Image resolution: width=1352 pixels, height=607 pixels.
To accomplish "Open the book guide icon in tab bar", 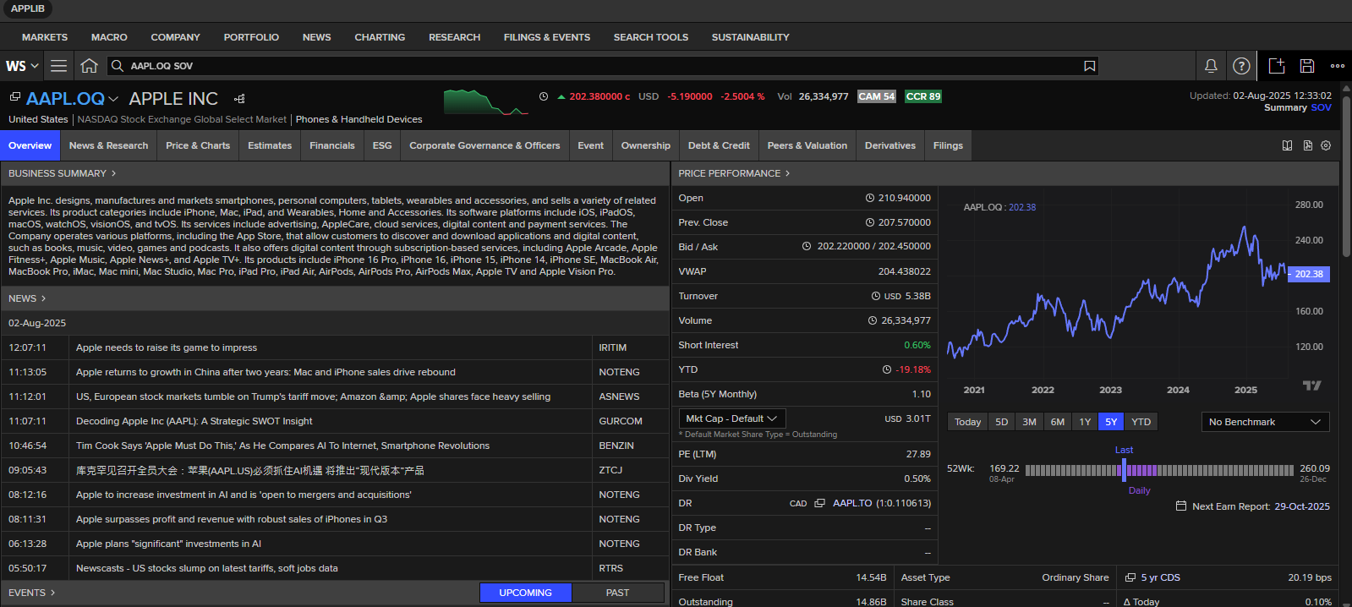I will point(1287,145).
